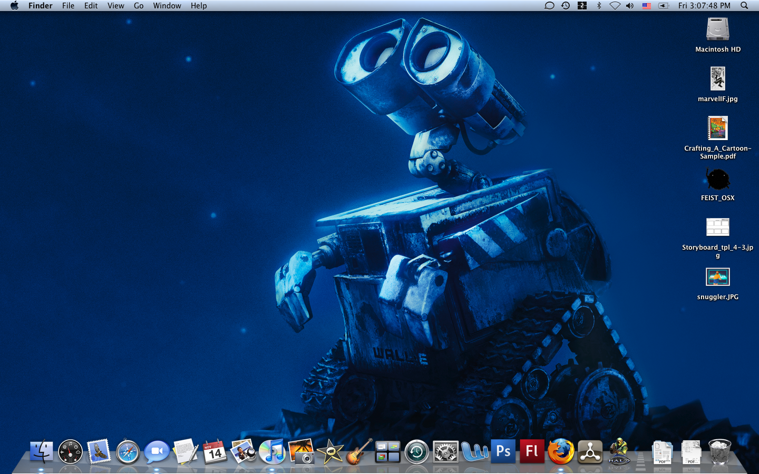This screenshot has width=759, height=474.
Task: Launch iPhoto camera icon in dock
Action: coord(301,451)
